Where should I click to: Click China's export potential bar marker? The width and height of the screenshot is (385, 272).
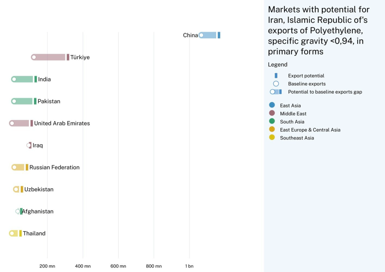pyautogui.click(x=219, y=35)
